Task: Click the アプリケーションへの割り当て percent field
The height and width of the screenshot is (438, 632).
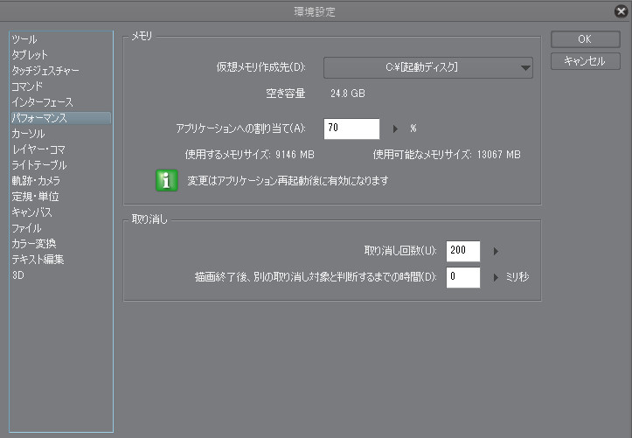Action: point(351,129)
